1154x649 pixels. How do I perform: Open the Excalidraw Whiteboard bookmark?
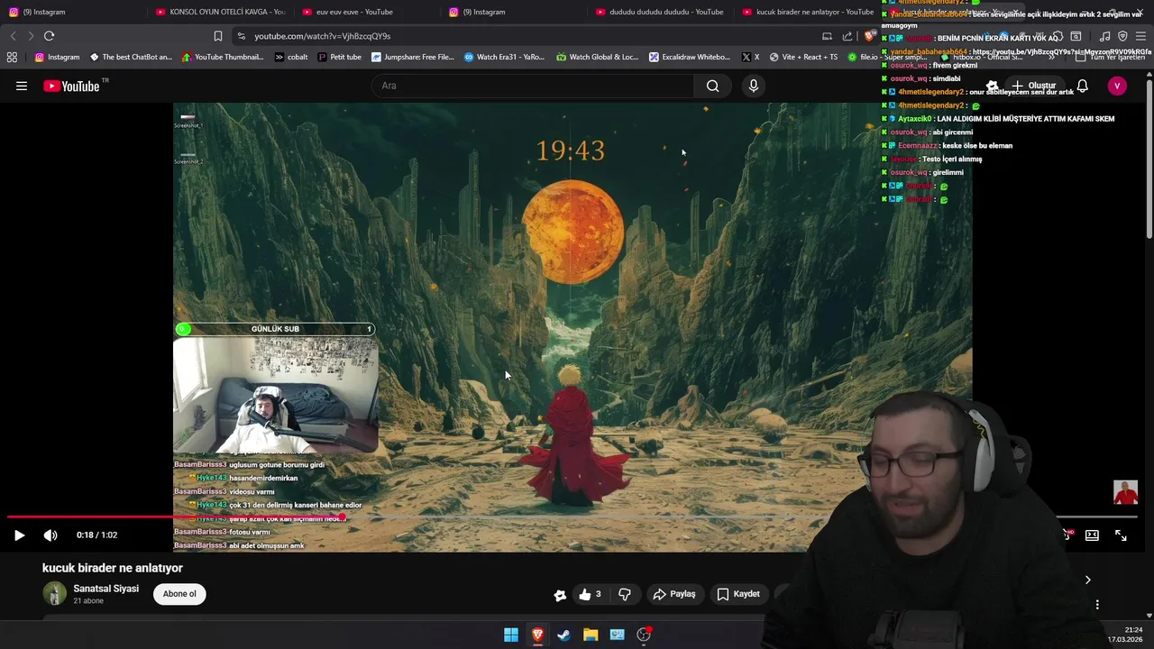690,57
